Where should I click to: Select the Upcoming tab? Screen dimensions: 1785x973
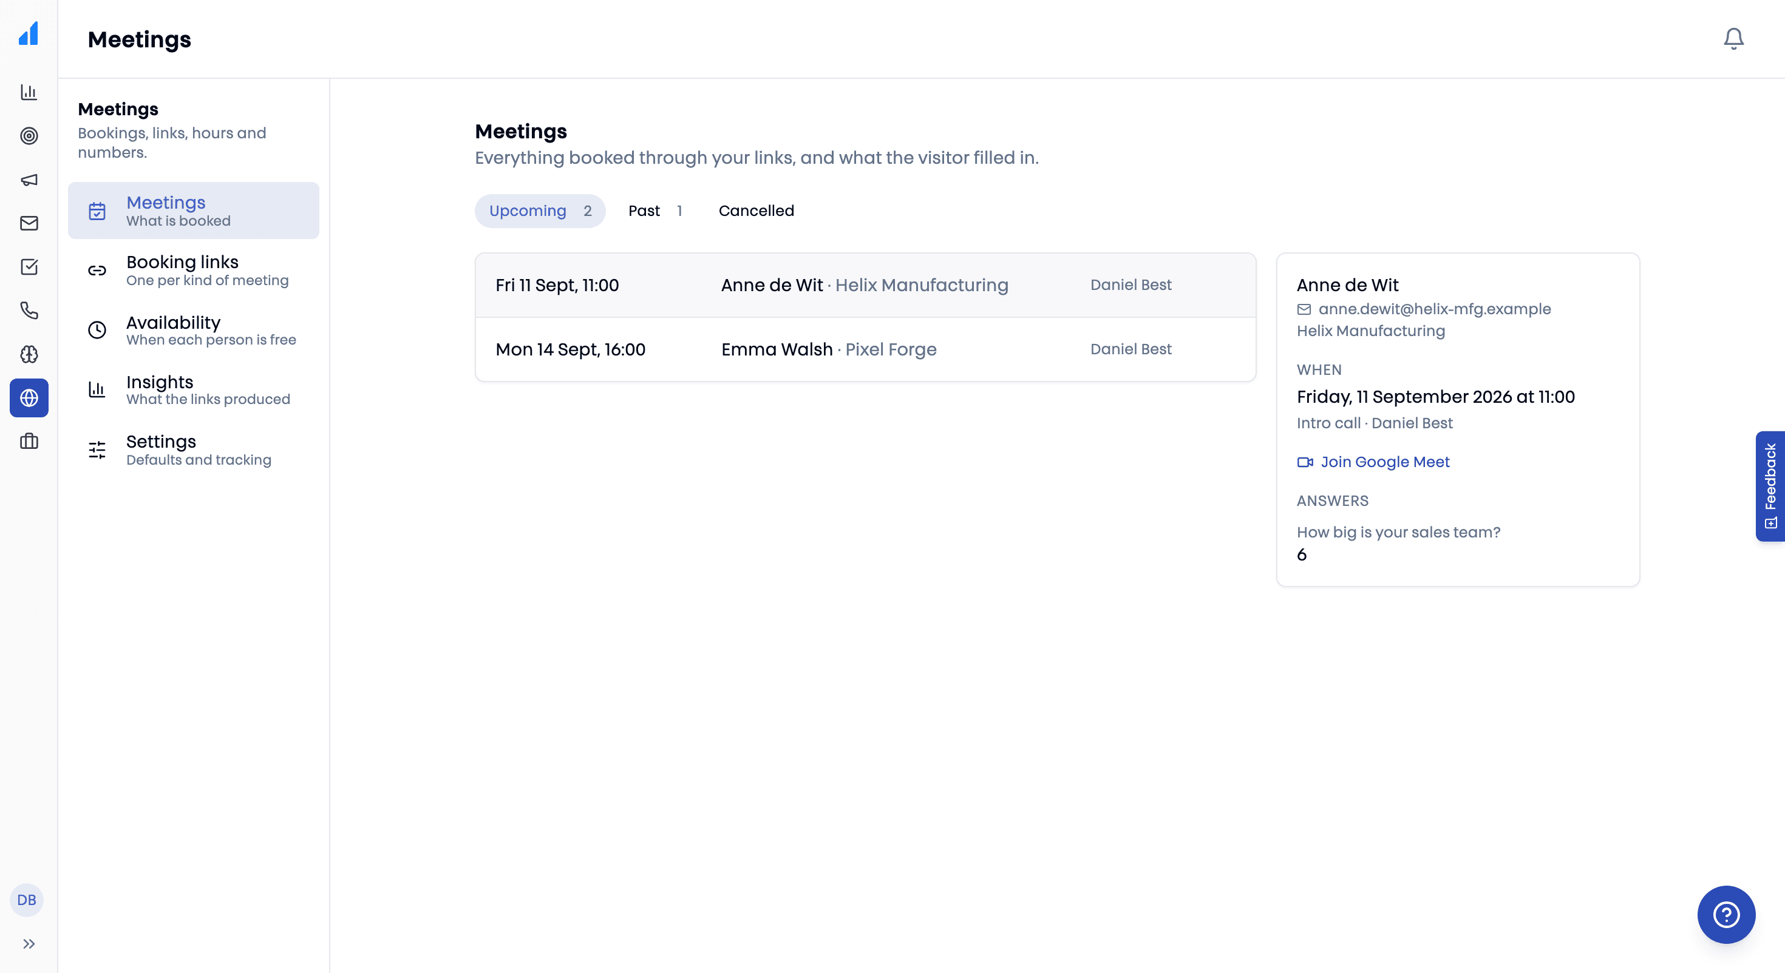tap(540, 210)
